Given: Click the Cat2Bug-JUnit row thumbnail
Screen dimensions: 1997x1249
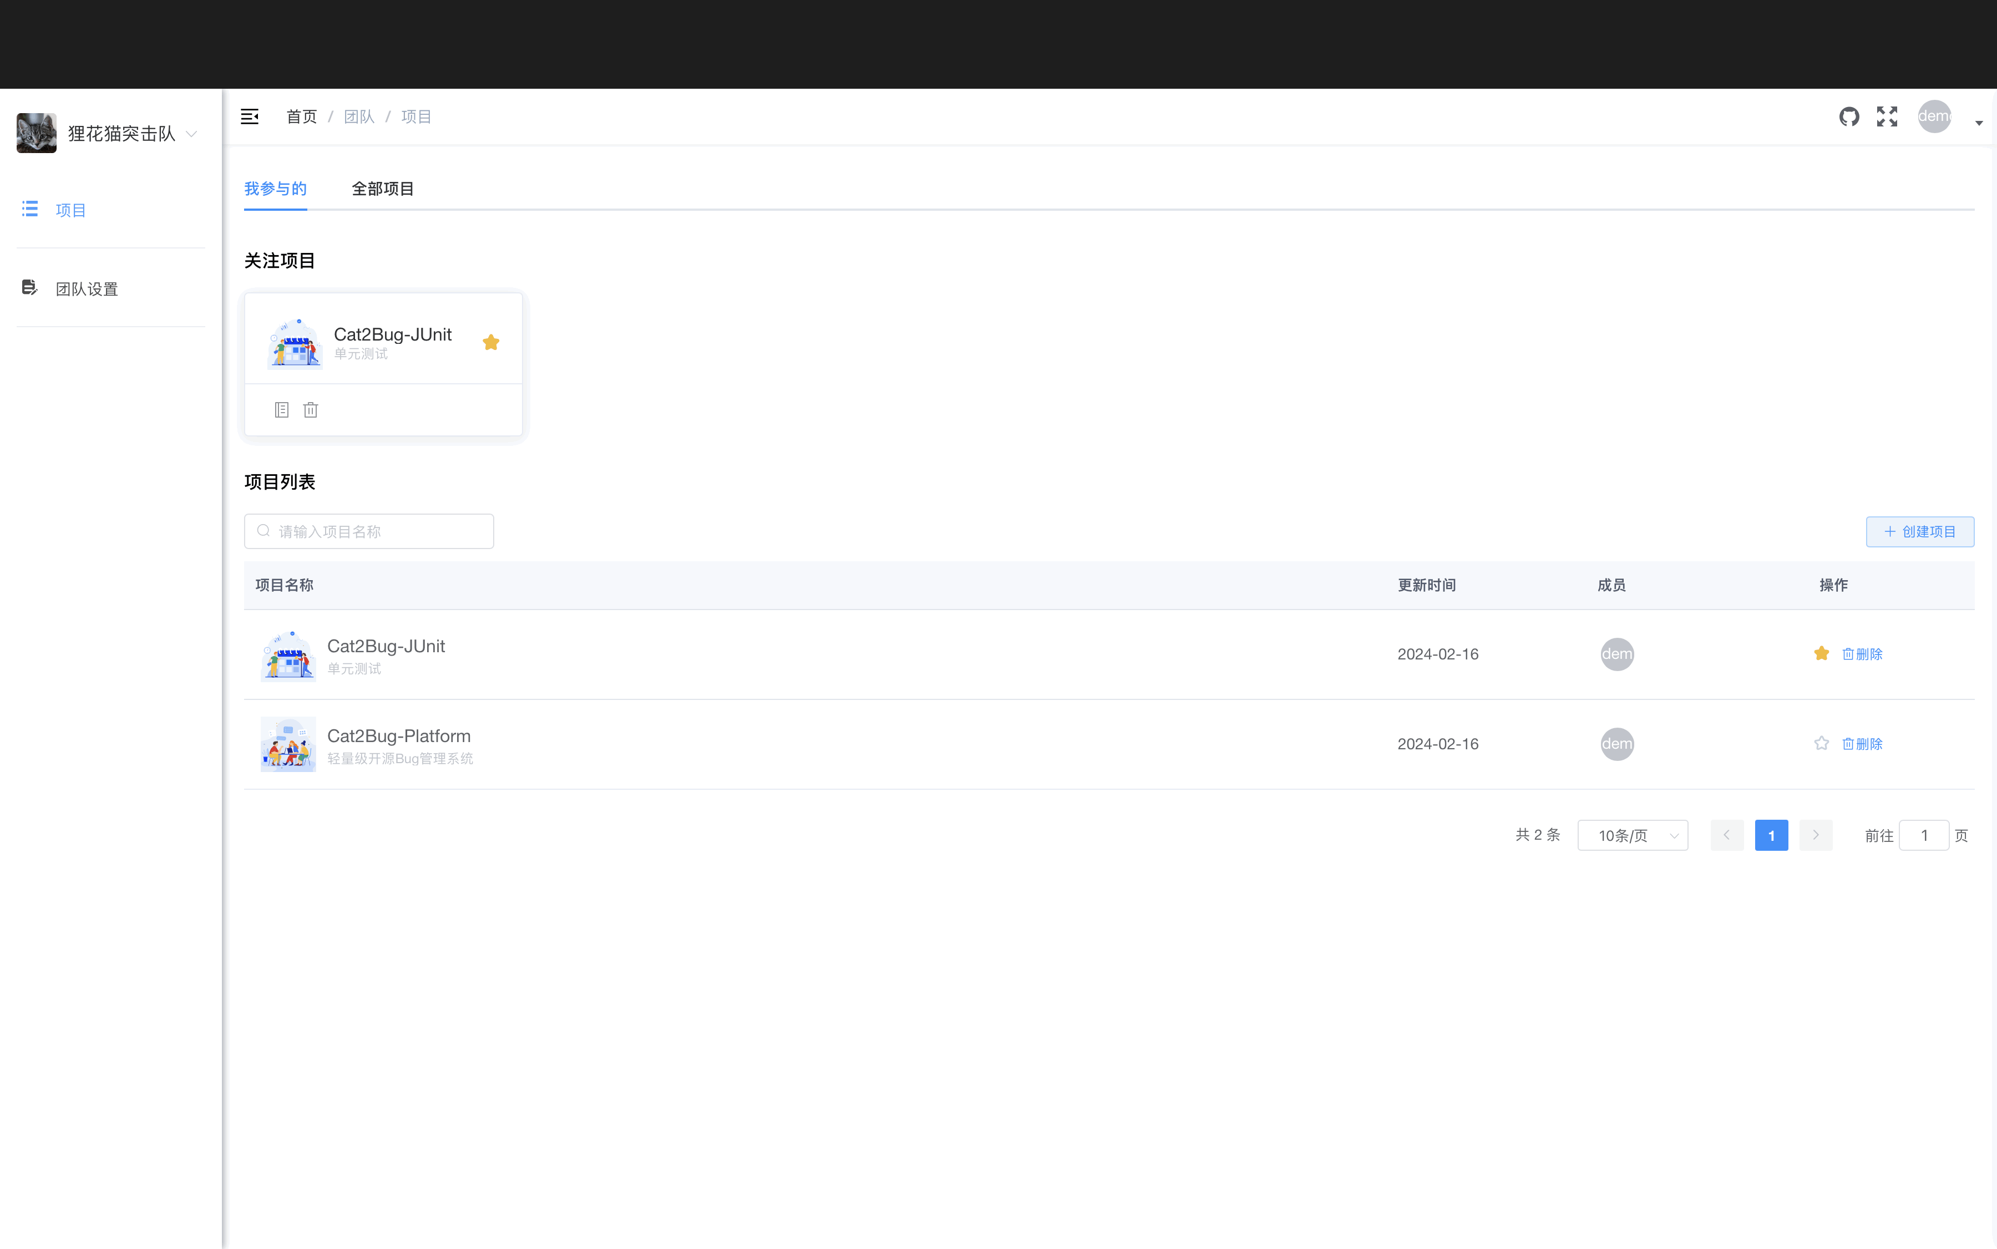Looking at the screenshot, I should pos(287,655).
